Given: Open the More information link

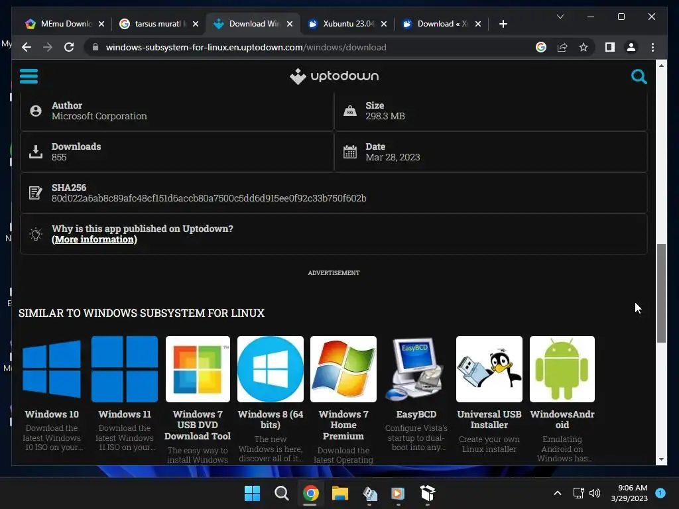Looking at the screenshot, I should click(94, 239).
